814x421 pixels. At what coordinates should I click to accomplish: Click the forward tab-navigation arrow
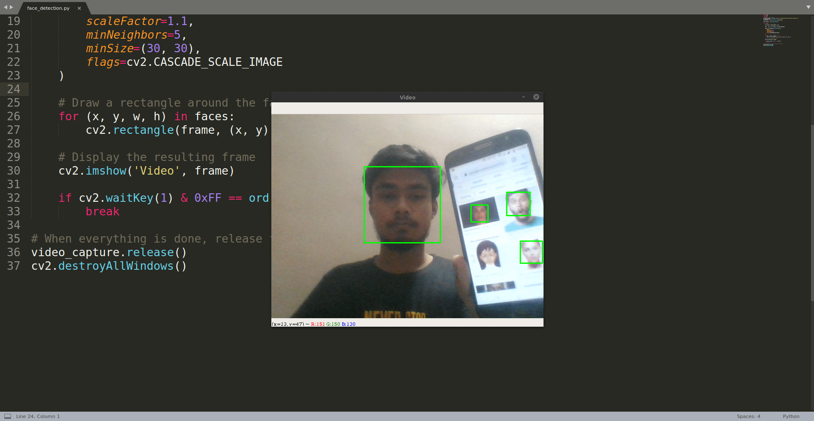(x=10, y=7)
